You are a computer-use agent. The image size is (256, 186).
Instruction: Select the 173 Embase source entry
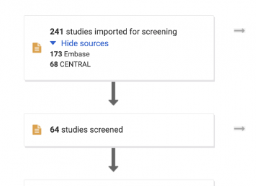70,54
